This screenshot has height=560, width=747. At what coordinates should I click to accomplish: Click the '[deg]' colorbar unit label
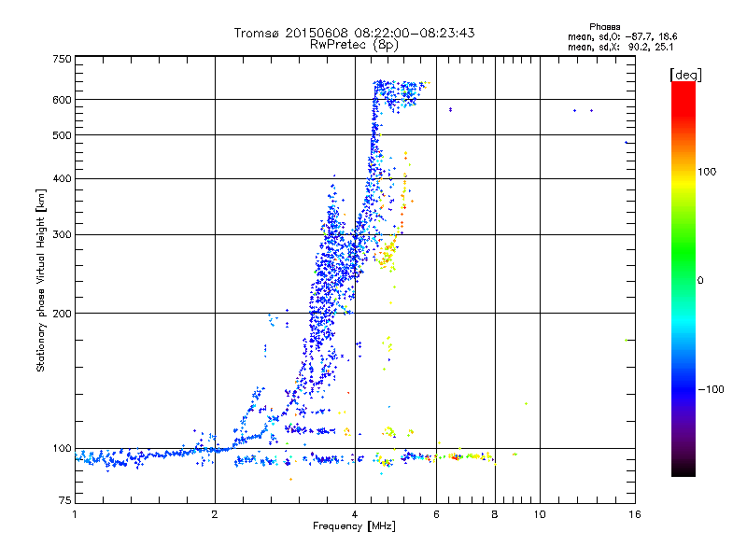point(685,75)
